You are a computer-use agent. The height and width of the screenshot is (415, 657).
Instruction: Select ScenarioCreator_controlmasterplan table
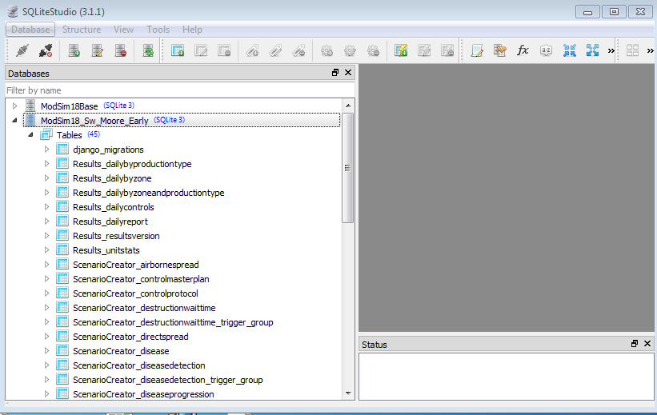pyautogui.click(x=141, y=279)
